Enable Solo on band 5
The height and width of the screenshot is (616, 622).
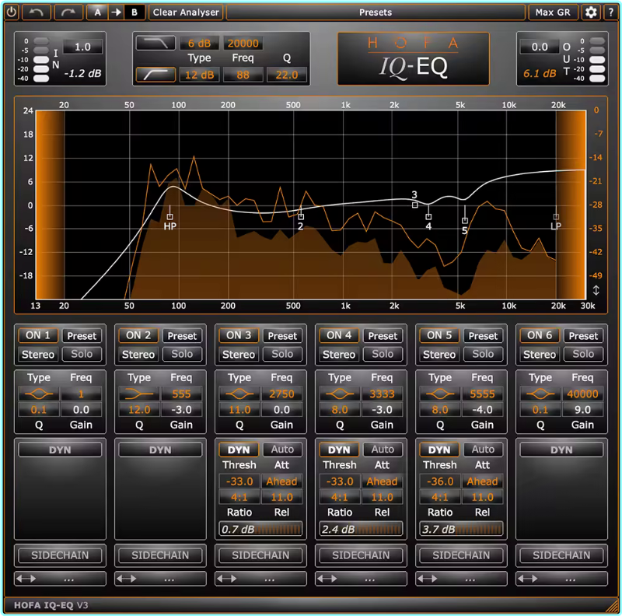[483, 354]
